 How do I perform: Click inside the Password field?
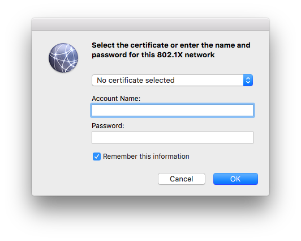pyautogui.click(x=173, y=138)
